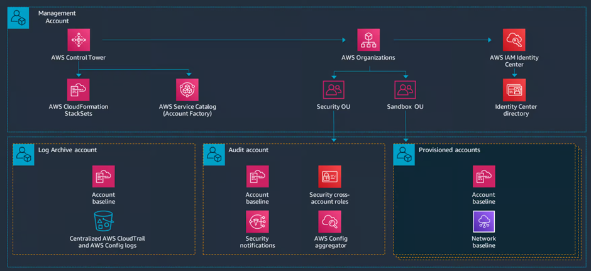Click the Network baseline icon
This screenshot has height=271, width=591.
tap(483, 222)
